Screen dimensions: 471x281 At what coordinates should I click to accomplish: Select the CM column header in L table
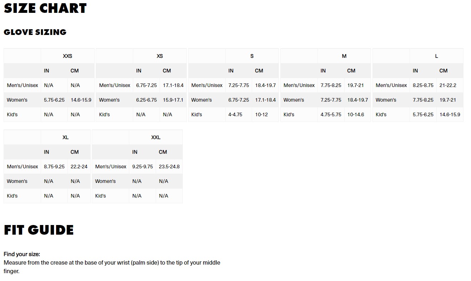(444, 71)
